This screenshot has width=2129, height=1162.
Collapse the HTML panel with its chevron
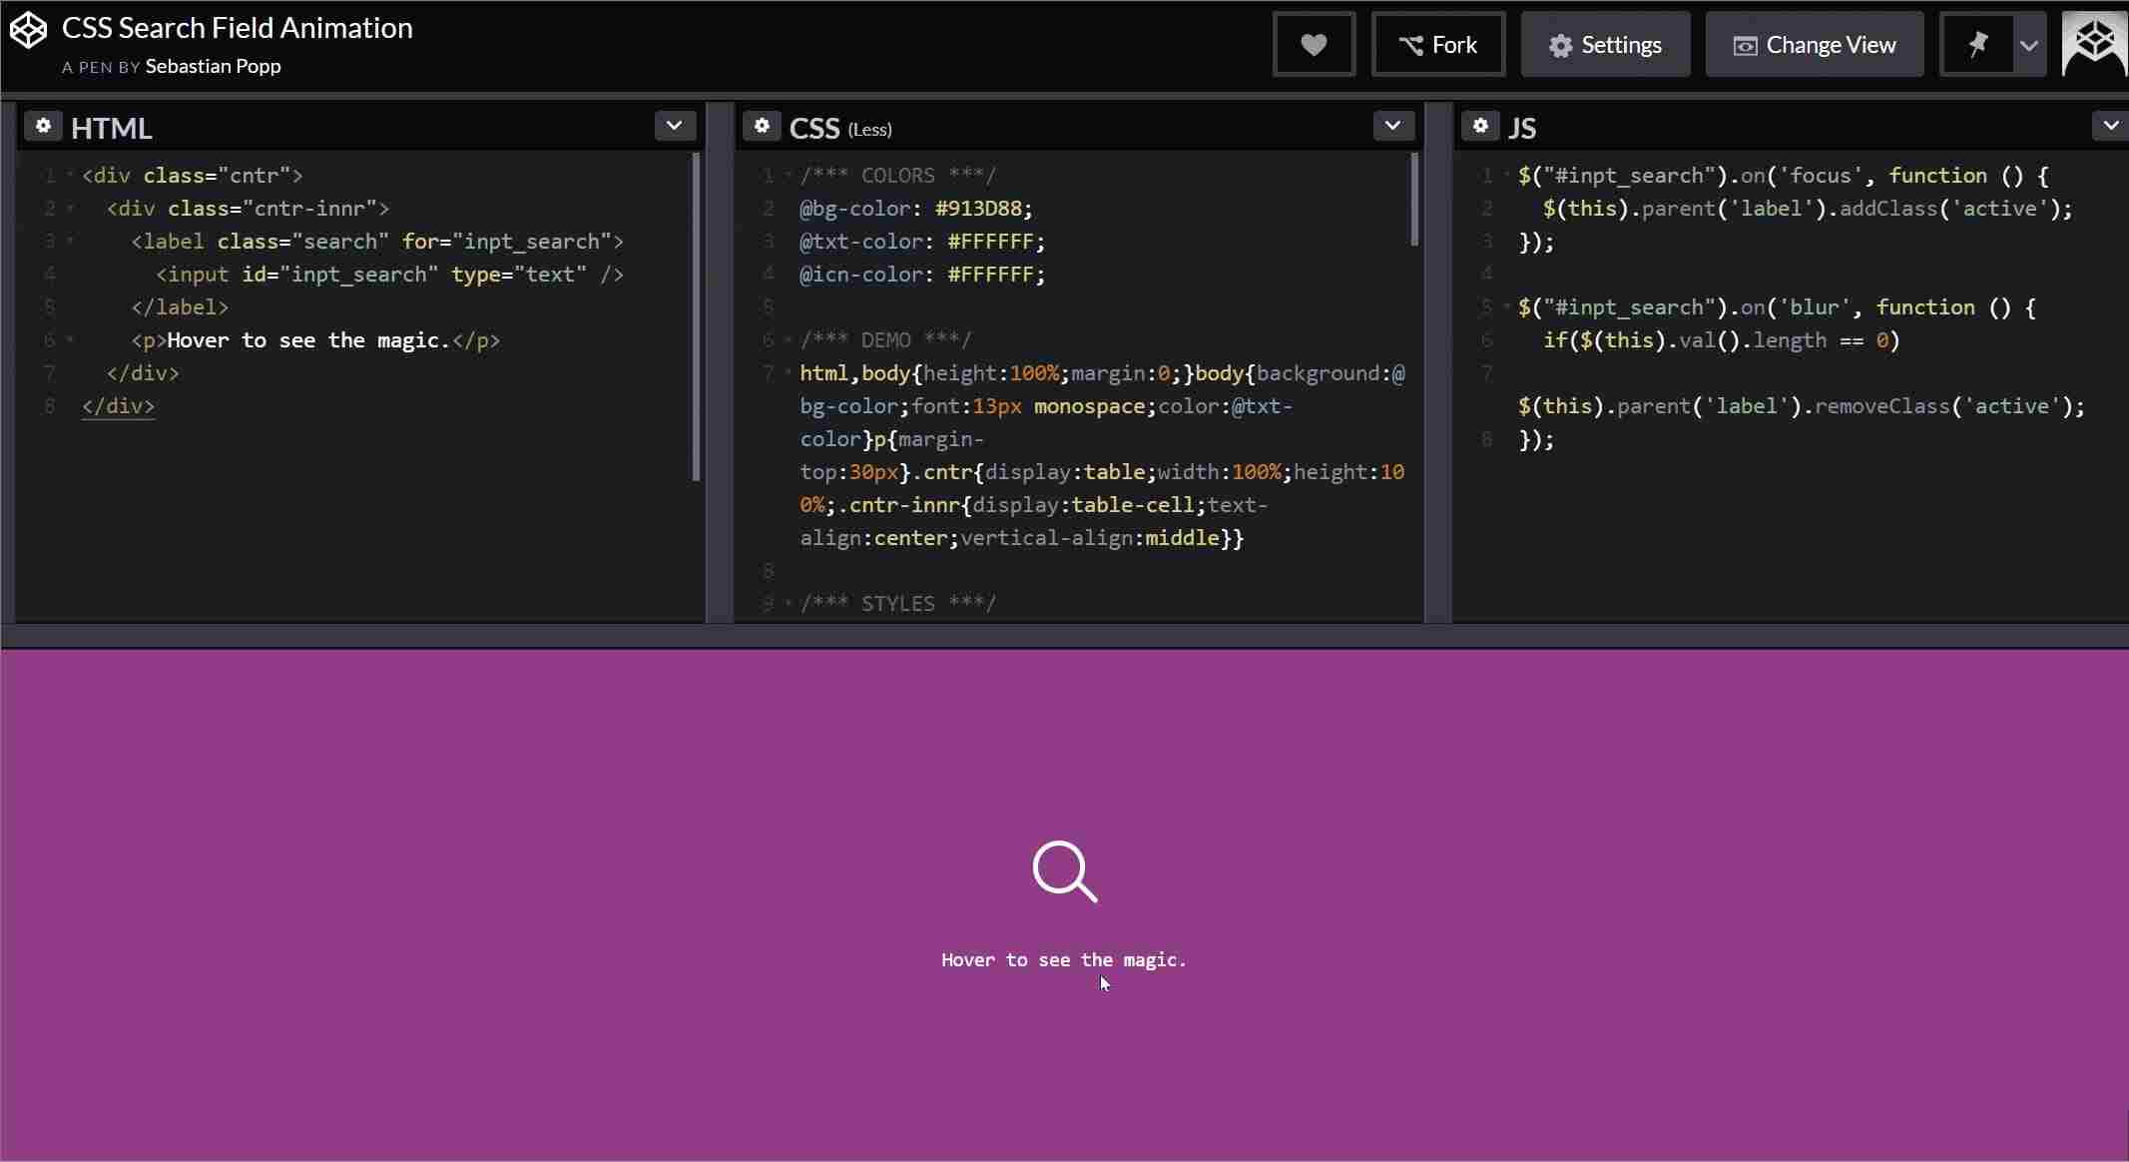click(x=674, y=126)
